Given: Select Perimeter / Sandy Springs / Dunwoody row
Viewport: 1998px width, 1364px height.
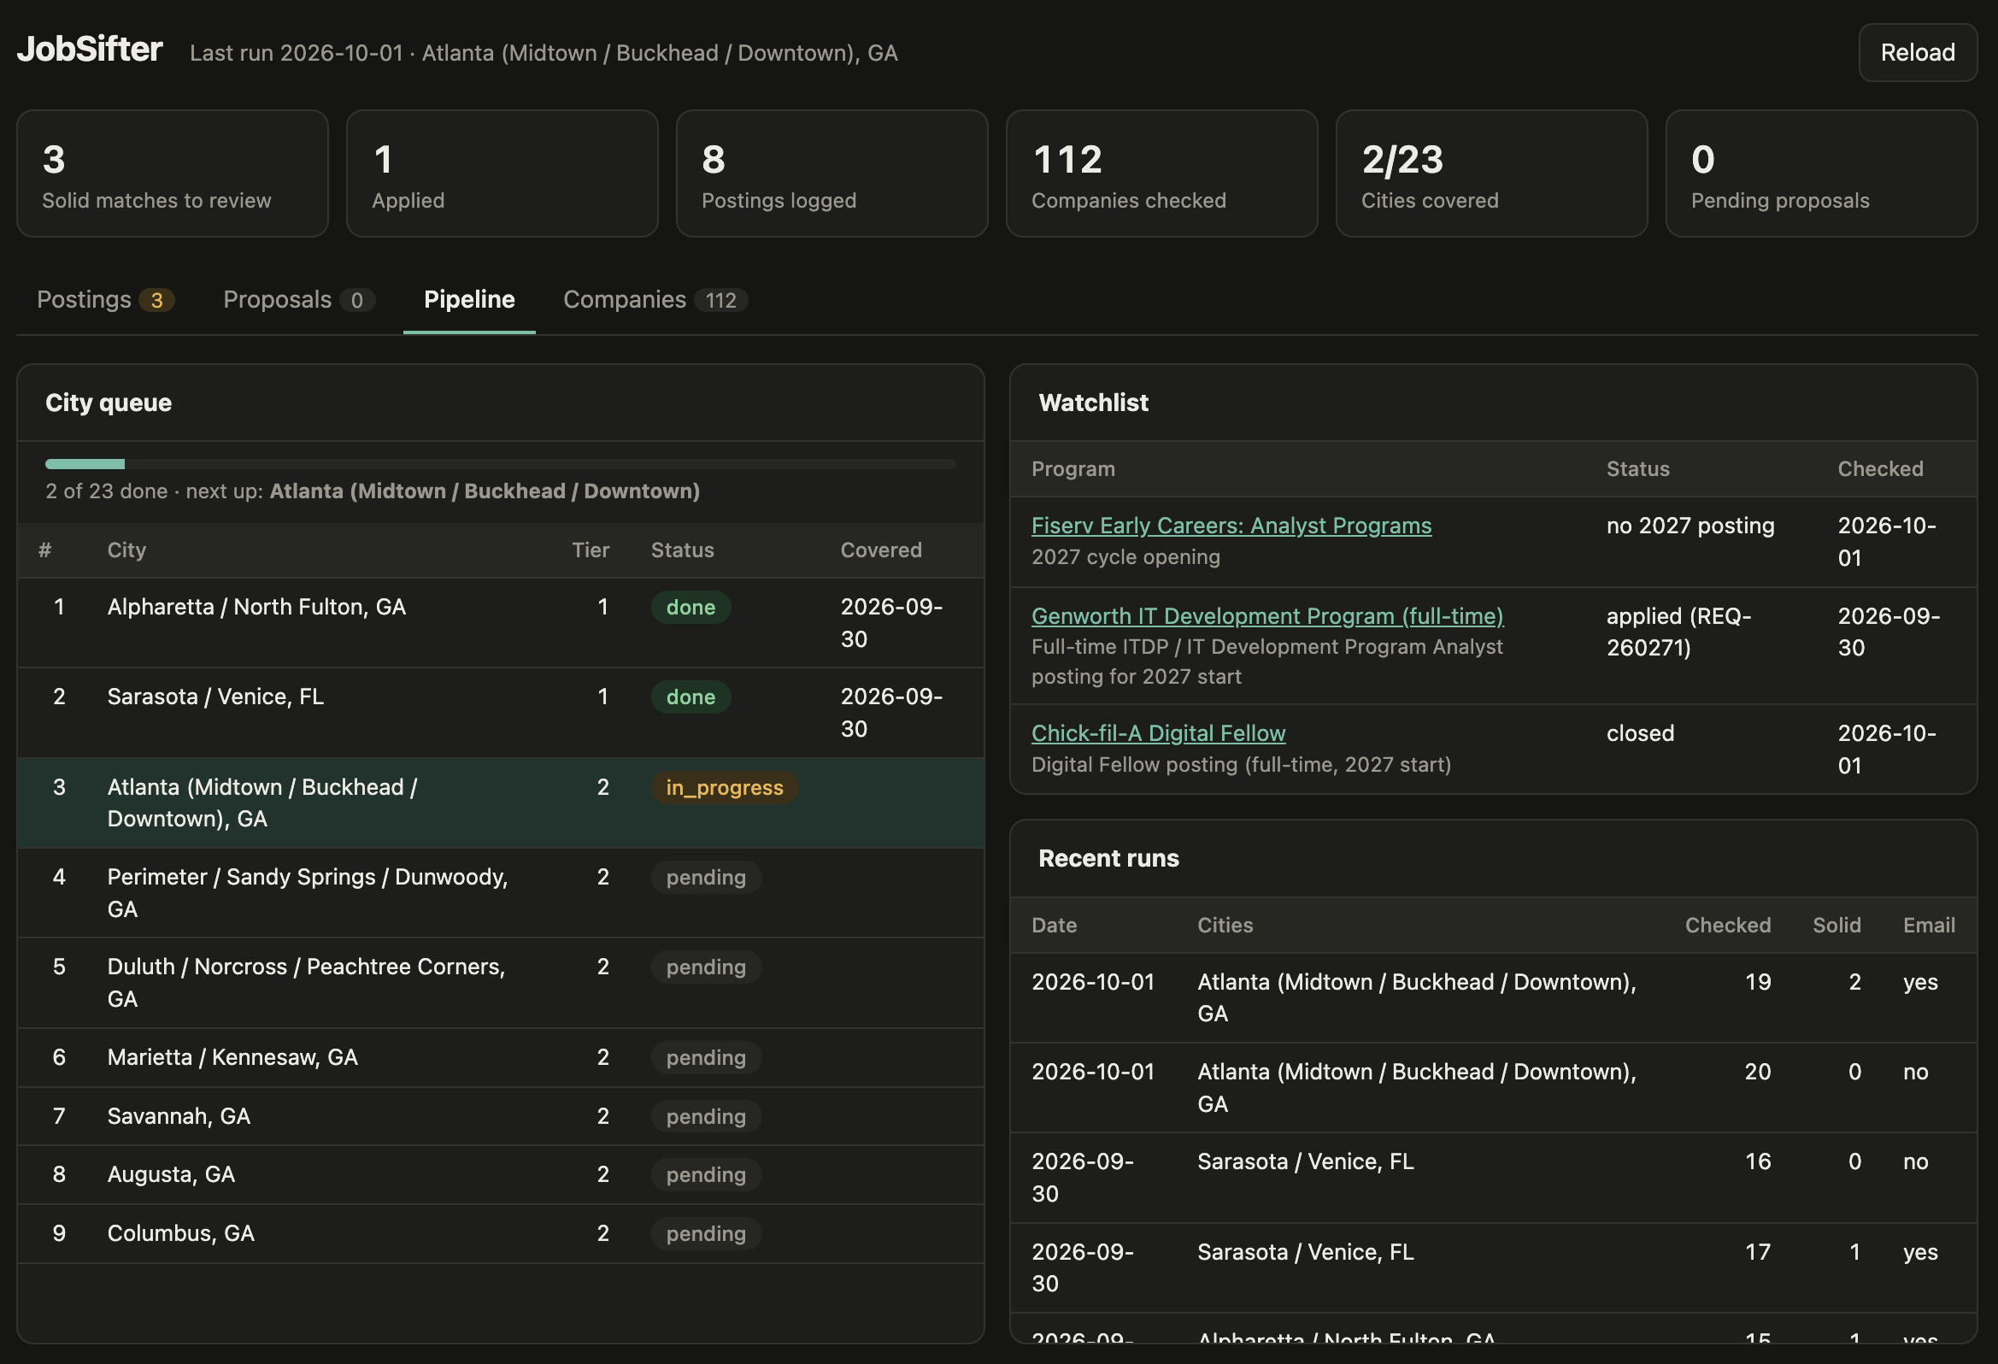Looking at the screenshot, I should click(x=501, y=893).
